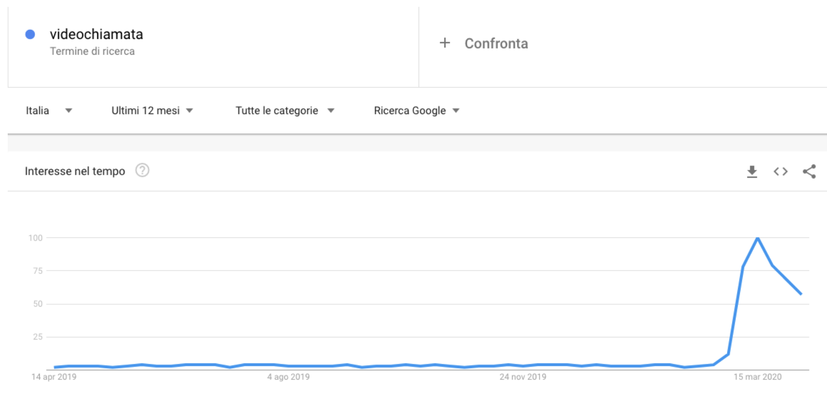Click the Interesse nel tempo heading

[75, 171]
